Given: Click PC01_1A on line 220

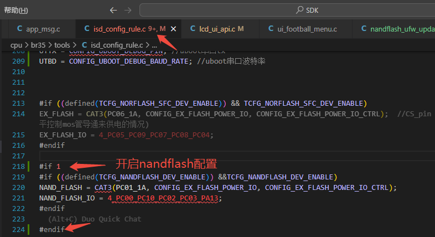Looking at the screenshot, I should click(131, 188).
